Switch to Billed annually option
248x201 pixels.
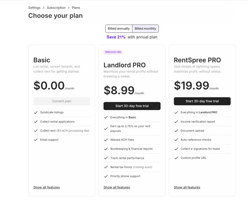119,29
